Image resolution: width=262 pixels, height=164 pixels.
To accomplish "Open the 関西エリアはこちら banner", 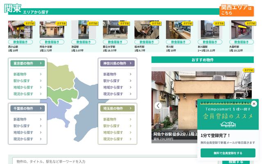I will coord(237,10).
